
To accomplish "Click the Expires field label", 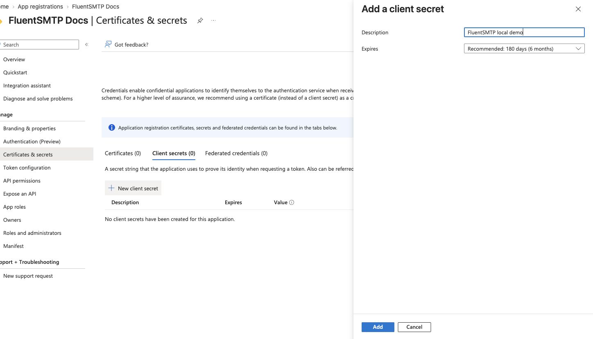I will (x=370, y=49).
